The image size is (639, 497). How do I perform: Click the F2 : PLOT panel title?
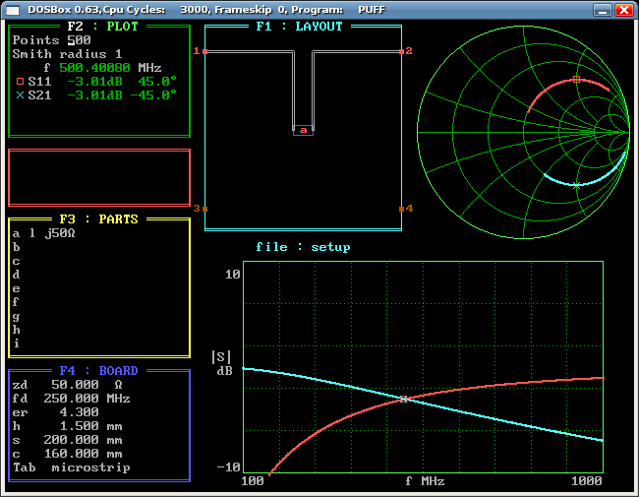(102, 27)
